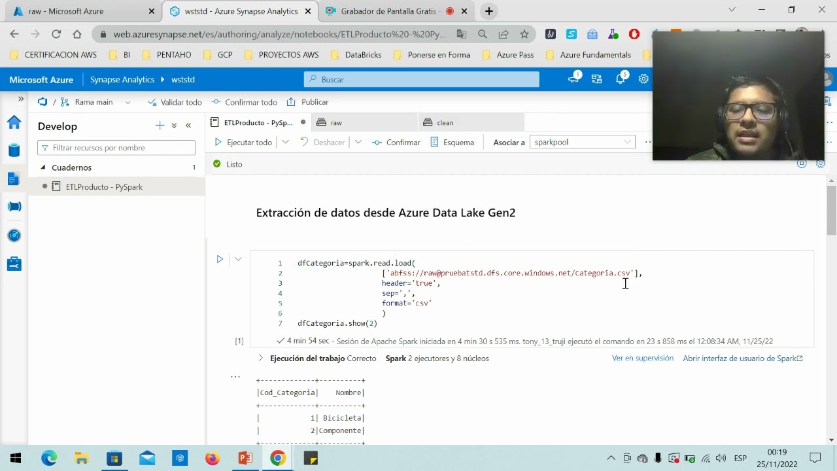This screenshot has height=471, width=837.
Task: Expand the left navigation double-chevron
Action: tap(20, 99)
